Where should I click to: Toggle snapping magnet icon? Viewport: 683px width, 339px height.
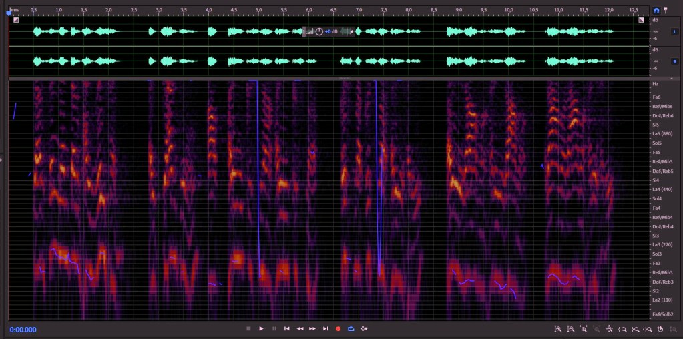[656, 11]
